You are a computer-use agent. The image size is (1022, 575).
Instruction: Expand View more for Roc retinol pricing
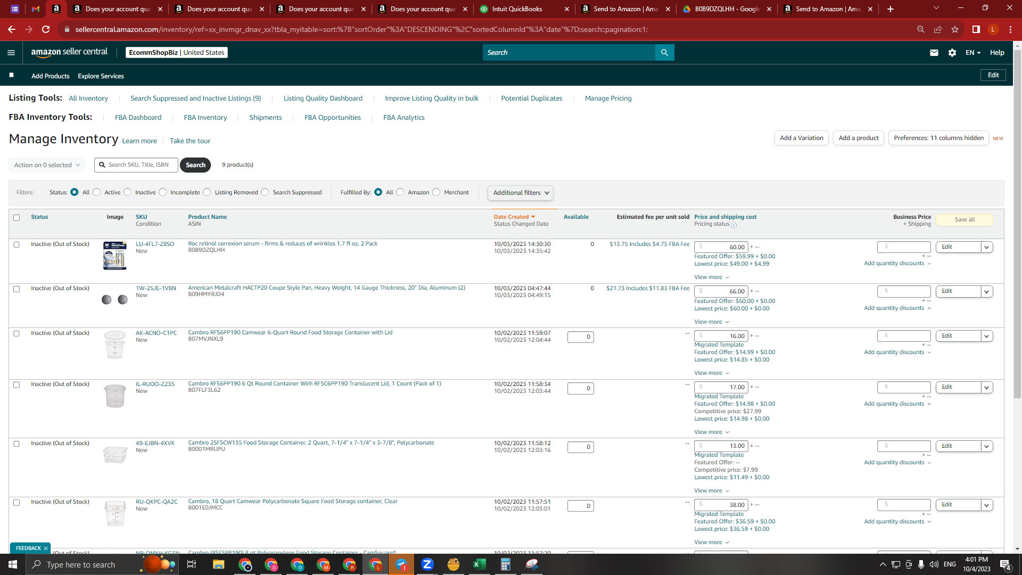point(712,277)
